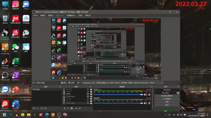This screenshot has width=211, height=118.
Task: Select the DY Streaming desktop icon
Action: (x=5, y=49)
